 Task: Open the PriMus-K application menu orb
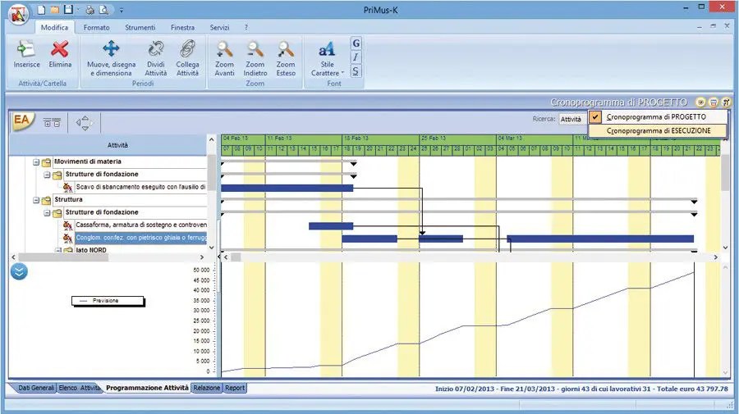[18, 13]
